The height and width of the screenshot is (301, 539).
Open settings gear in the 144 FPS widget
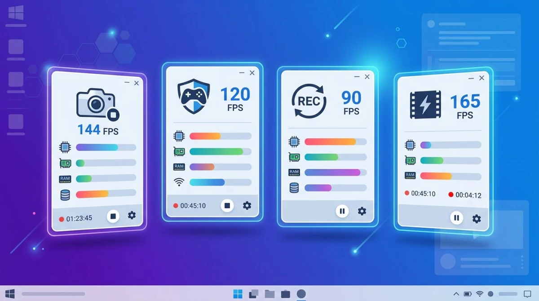pos(132,215)
